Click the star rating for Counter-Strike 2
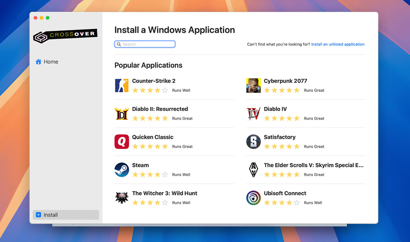Screen dimensions: 410x242 tap(150, 90)
